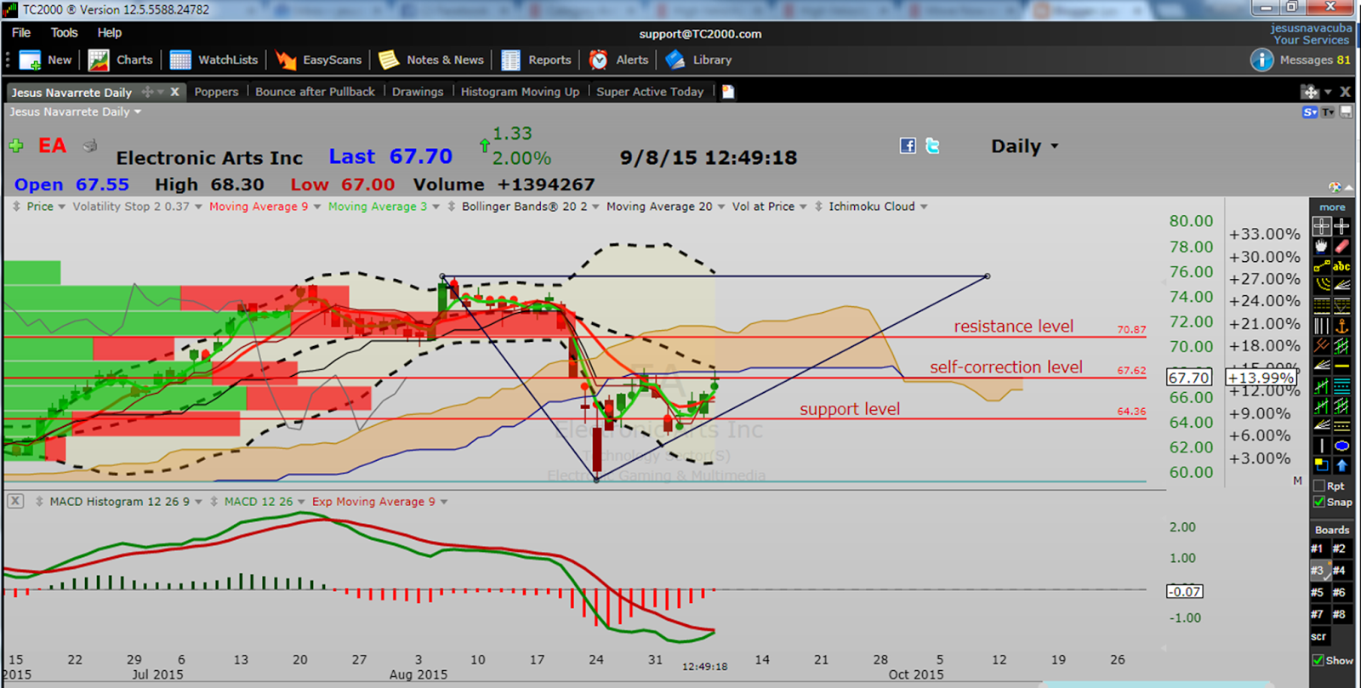Close the Jesus Navarrete Daily tab
The width and height of the screenshot is (1361, 688).
point(175,92)
